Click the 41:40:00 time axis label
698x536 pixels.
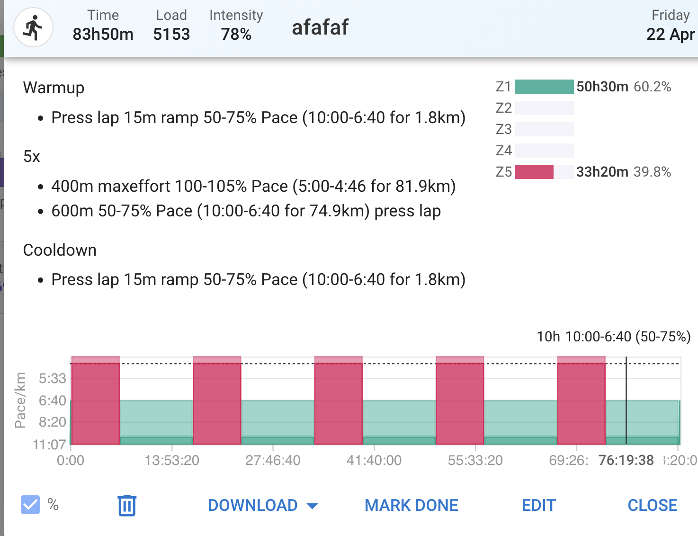(374, 460)
